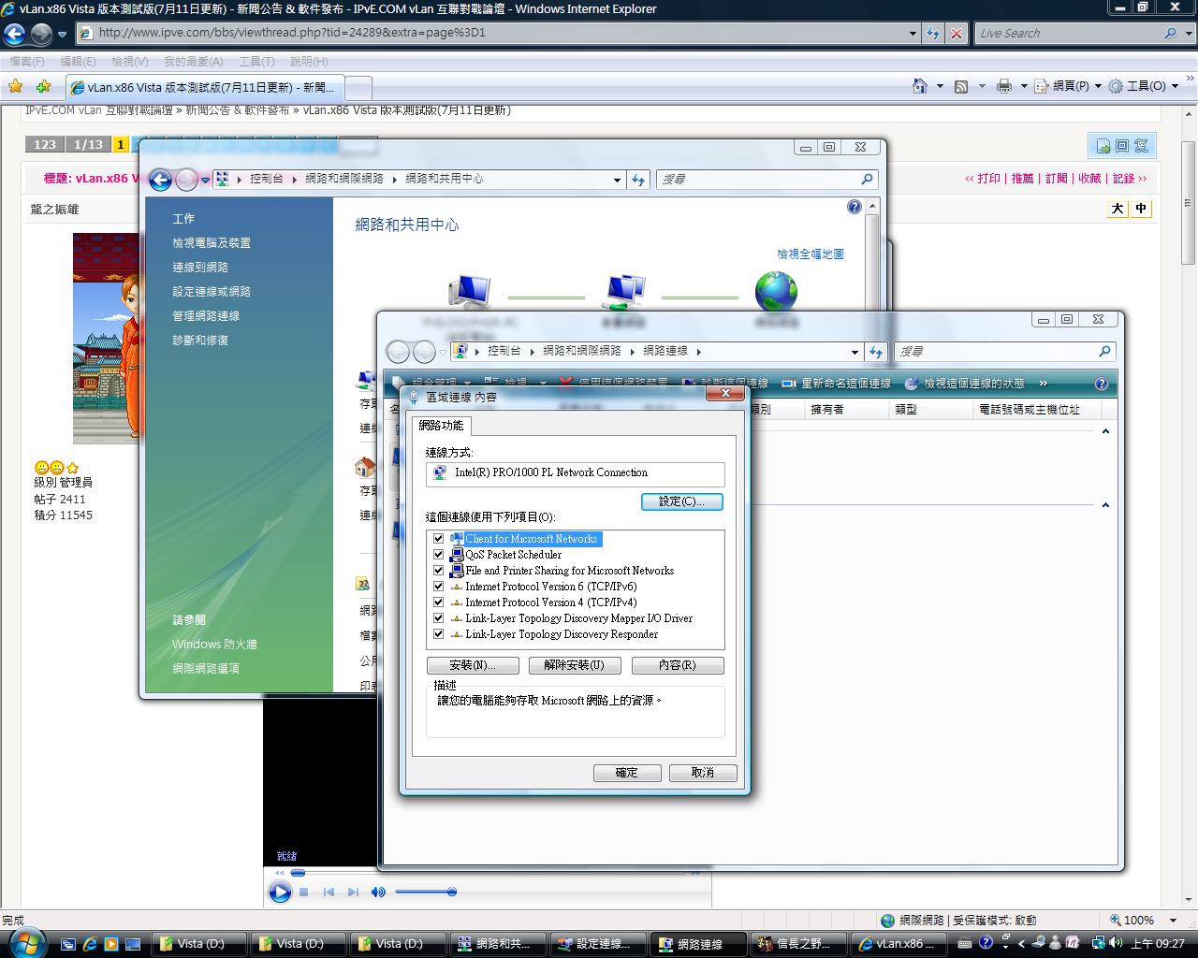Viewport: 1198px width, 958px height.
Task: Click the RSS feeds icon
Action: [x=961, y=86]
